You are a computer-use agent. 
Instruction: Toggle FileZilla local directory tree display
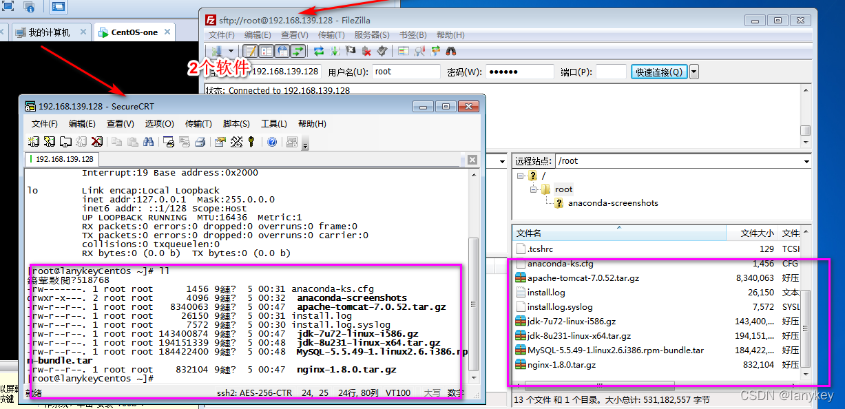coord(266,51)
